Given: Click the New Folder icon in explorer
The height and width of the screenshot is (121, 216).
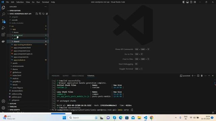Looking at the screenshot, I should point(40,14).
